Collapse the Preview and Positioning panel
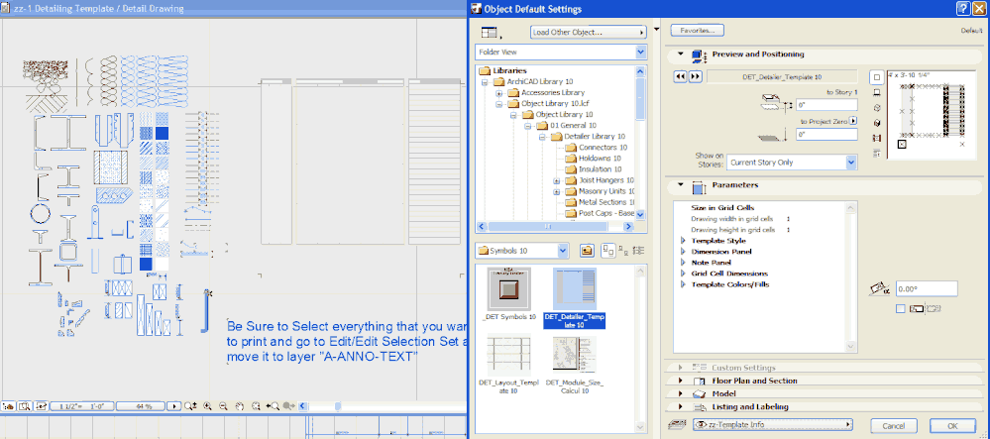Image resolution: width=990 pixels, height=439 pixels. pos(680,55)
